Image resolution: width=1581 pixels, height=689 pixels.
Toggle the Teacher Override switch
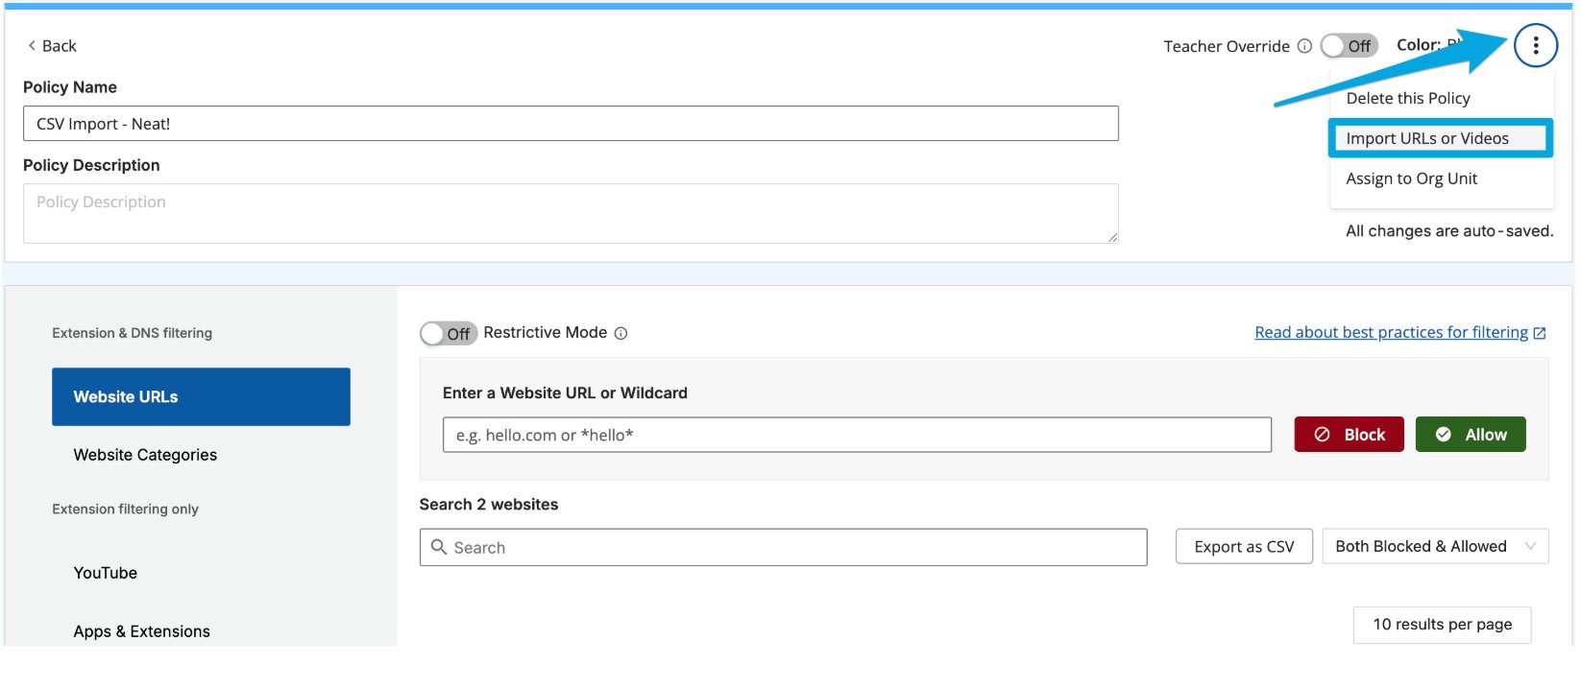pos(1349,45)
